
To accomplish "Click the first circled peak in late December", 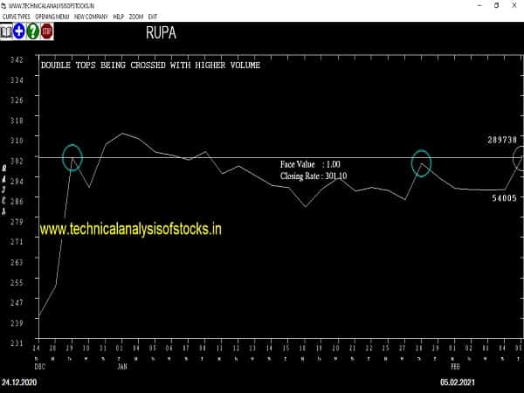I will tap(72, 157).
